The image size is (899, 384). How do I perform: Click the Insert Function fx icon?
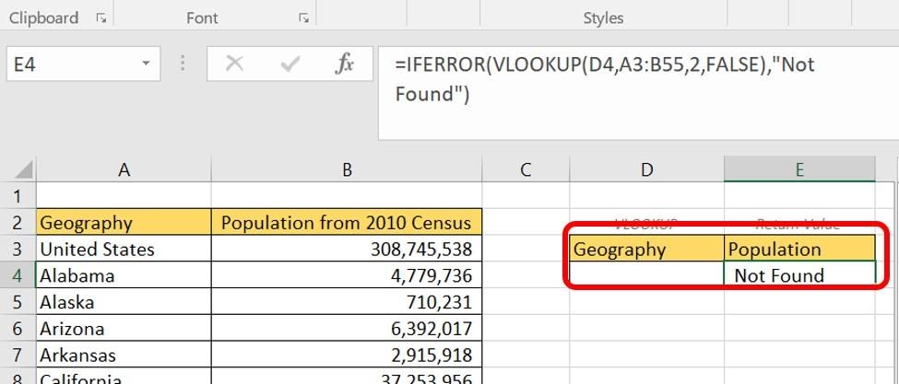coord(345,64)
